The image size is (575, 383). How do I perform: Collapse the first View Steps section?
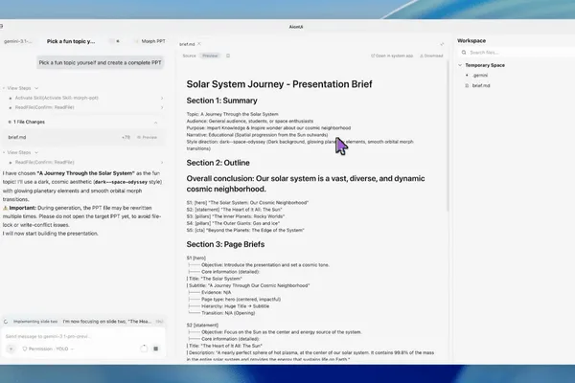click(21, 88)
